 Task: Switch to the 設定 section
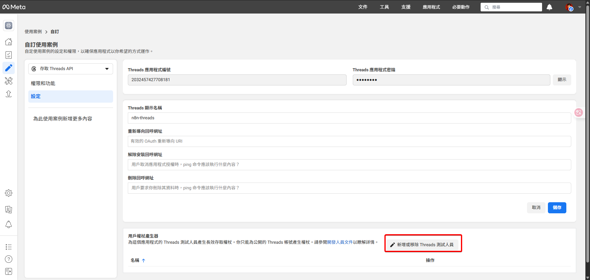coord(36,96)
